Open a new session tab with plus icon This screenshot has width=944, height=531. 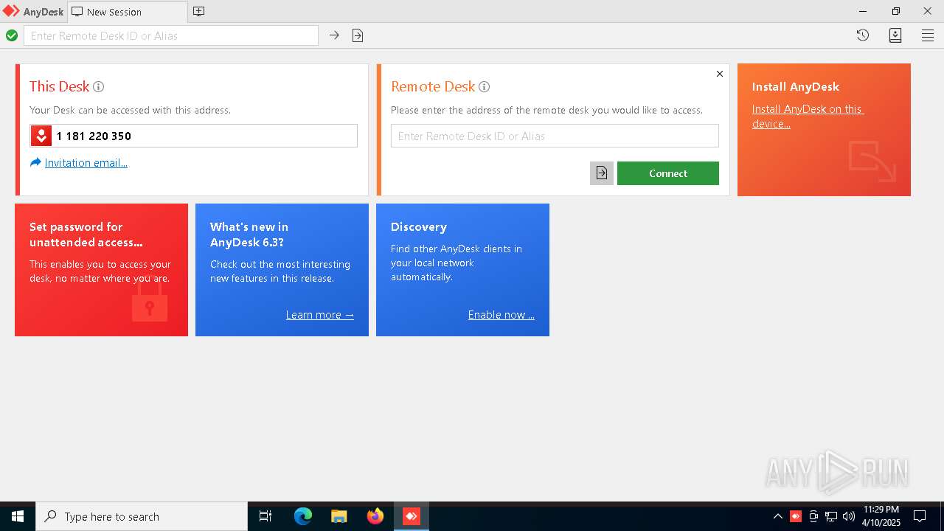coord(198,12)
